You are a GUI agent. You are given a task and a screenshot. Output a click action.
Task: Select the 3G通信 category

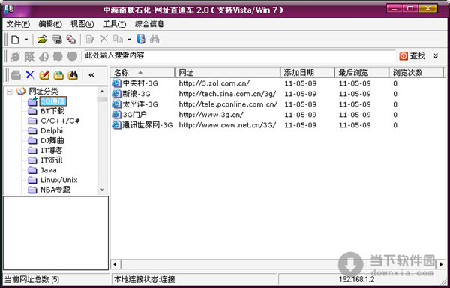pos(53,101)
